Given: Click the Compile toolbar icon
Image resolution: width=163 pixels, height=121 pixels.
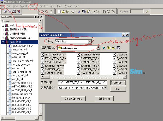Looking at the screenshot, I should pyautogui.click(x=5, y=11).
